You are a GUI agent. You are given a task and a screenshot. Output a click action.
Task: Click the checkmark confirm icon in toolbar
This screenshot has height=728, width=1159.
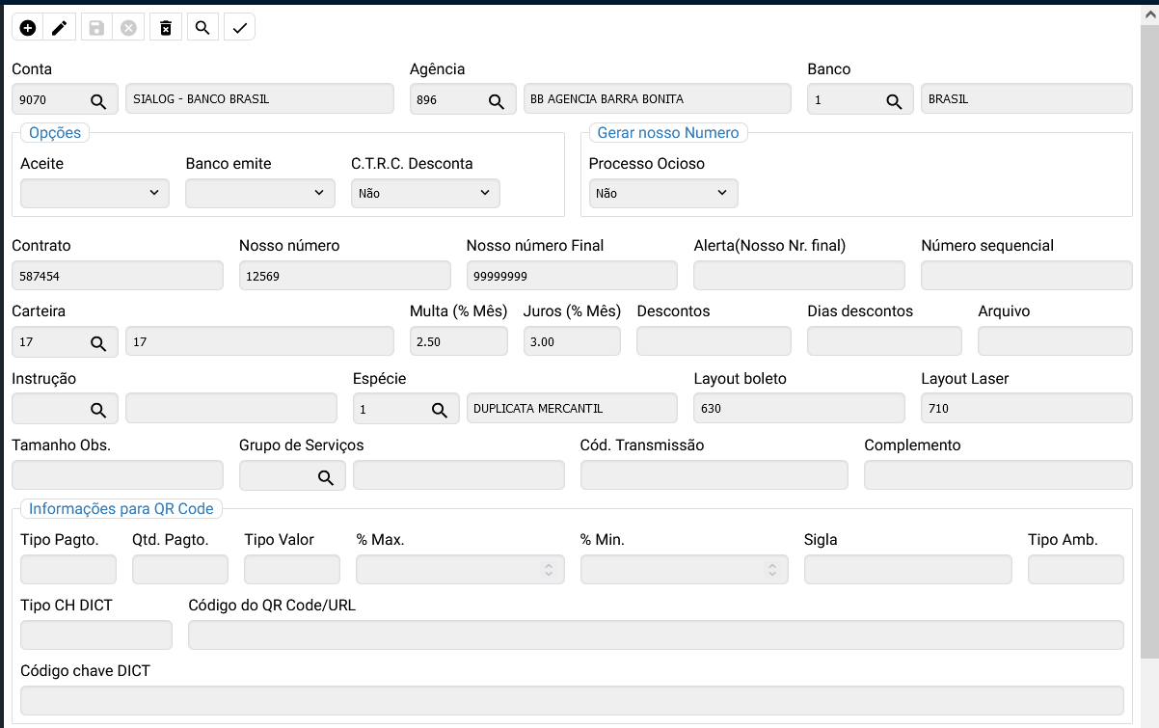pos(239,28)
